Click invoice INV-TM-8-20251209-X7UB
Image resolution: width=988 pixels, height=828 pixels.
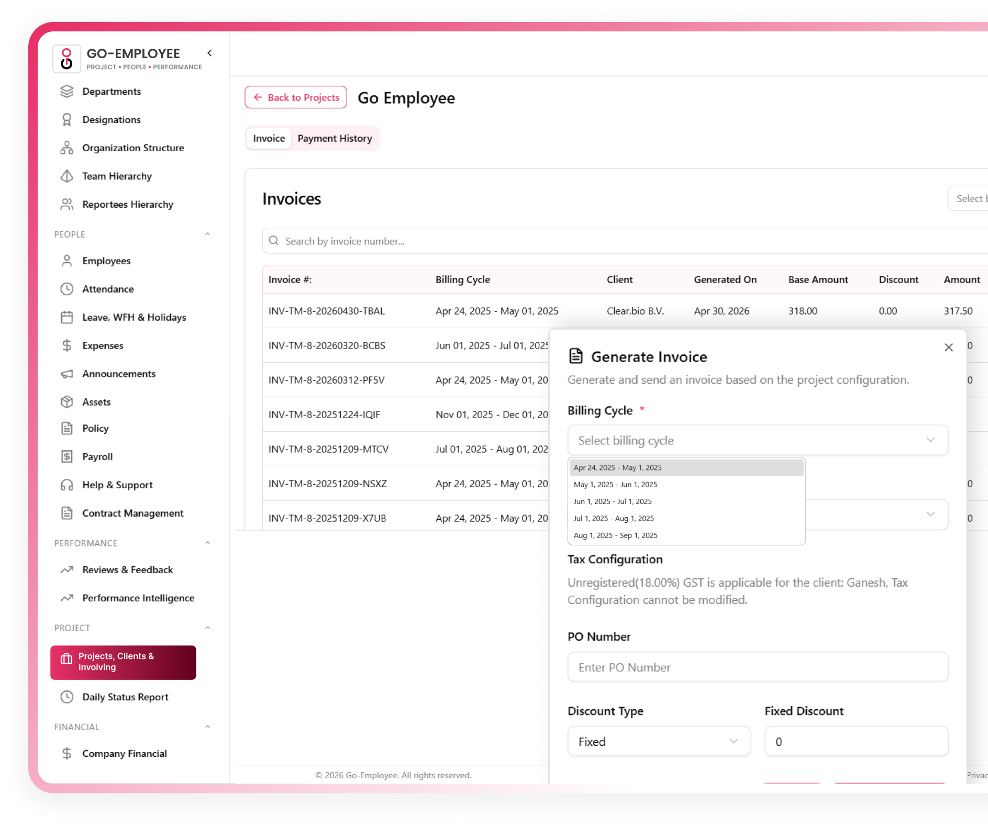pos(327,518)
